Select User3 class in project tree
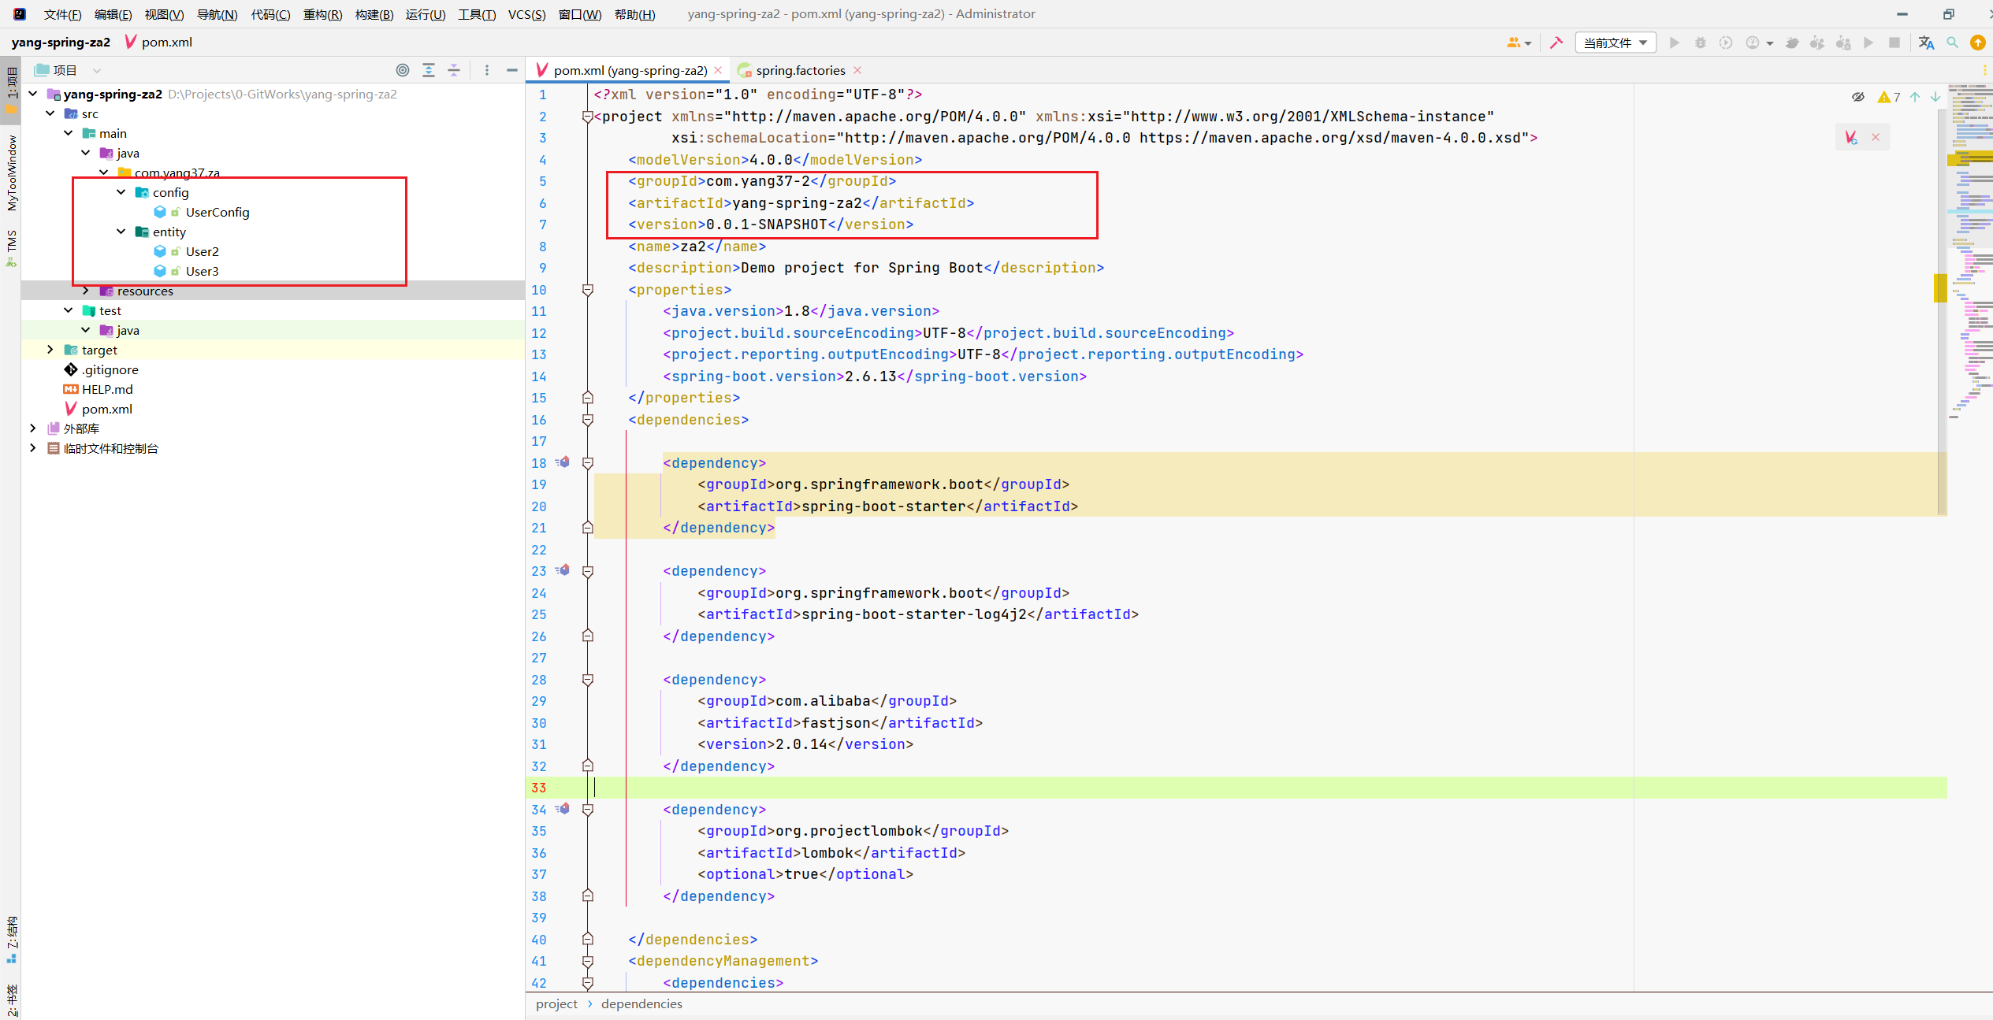 click(202, 271)
